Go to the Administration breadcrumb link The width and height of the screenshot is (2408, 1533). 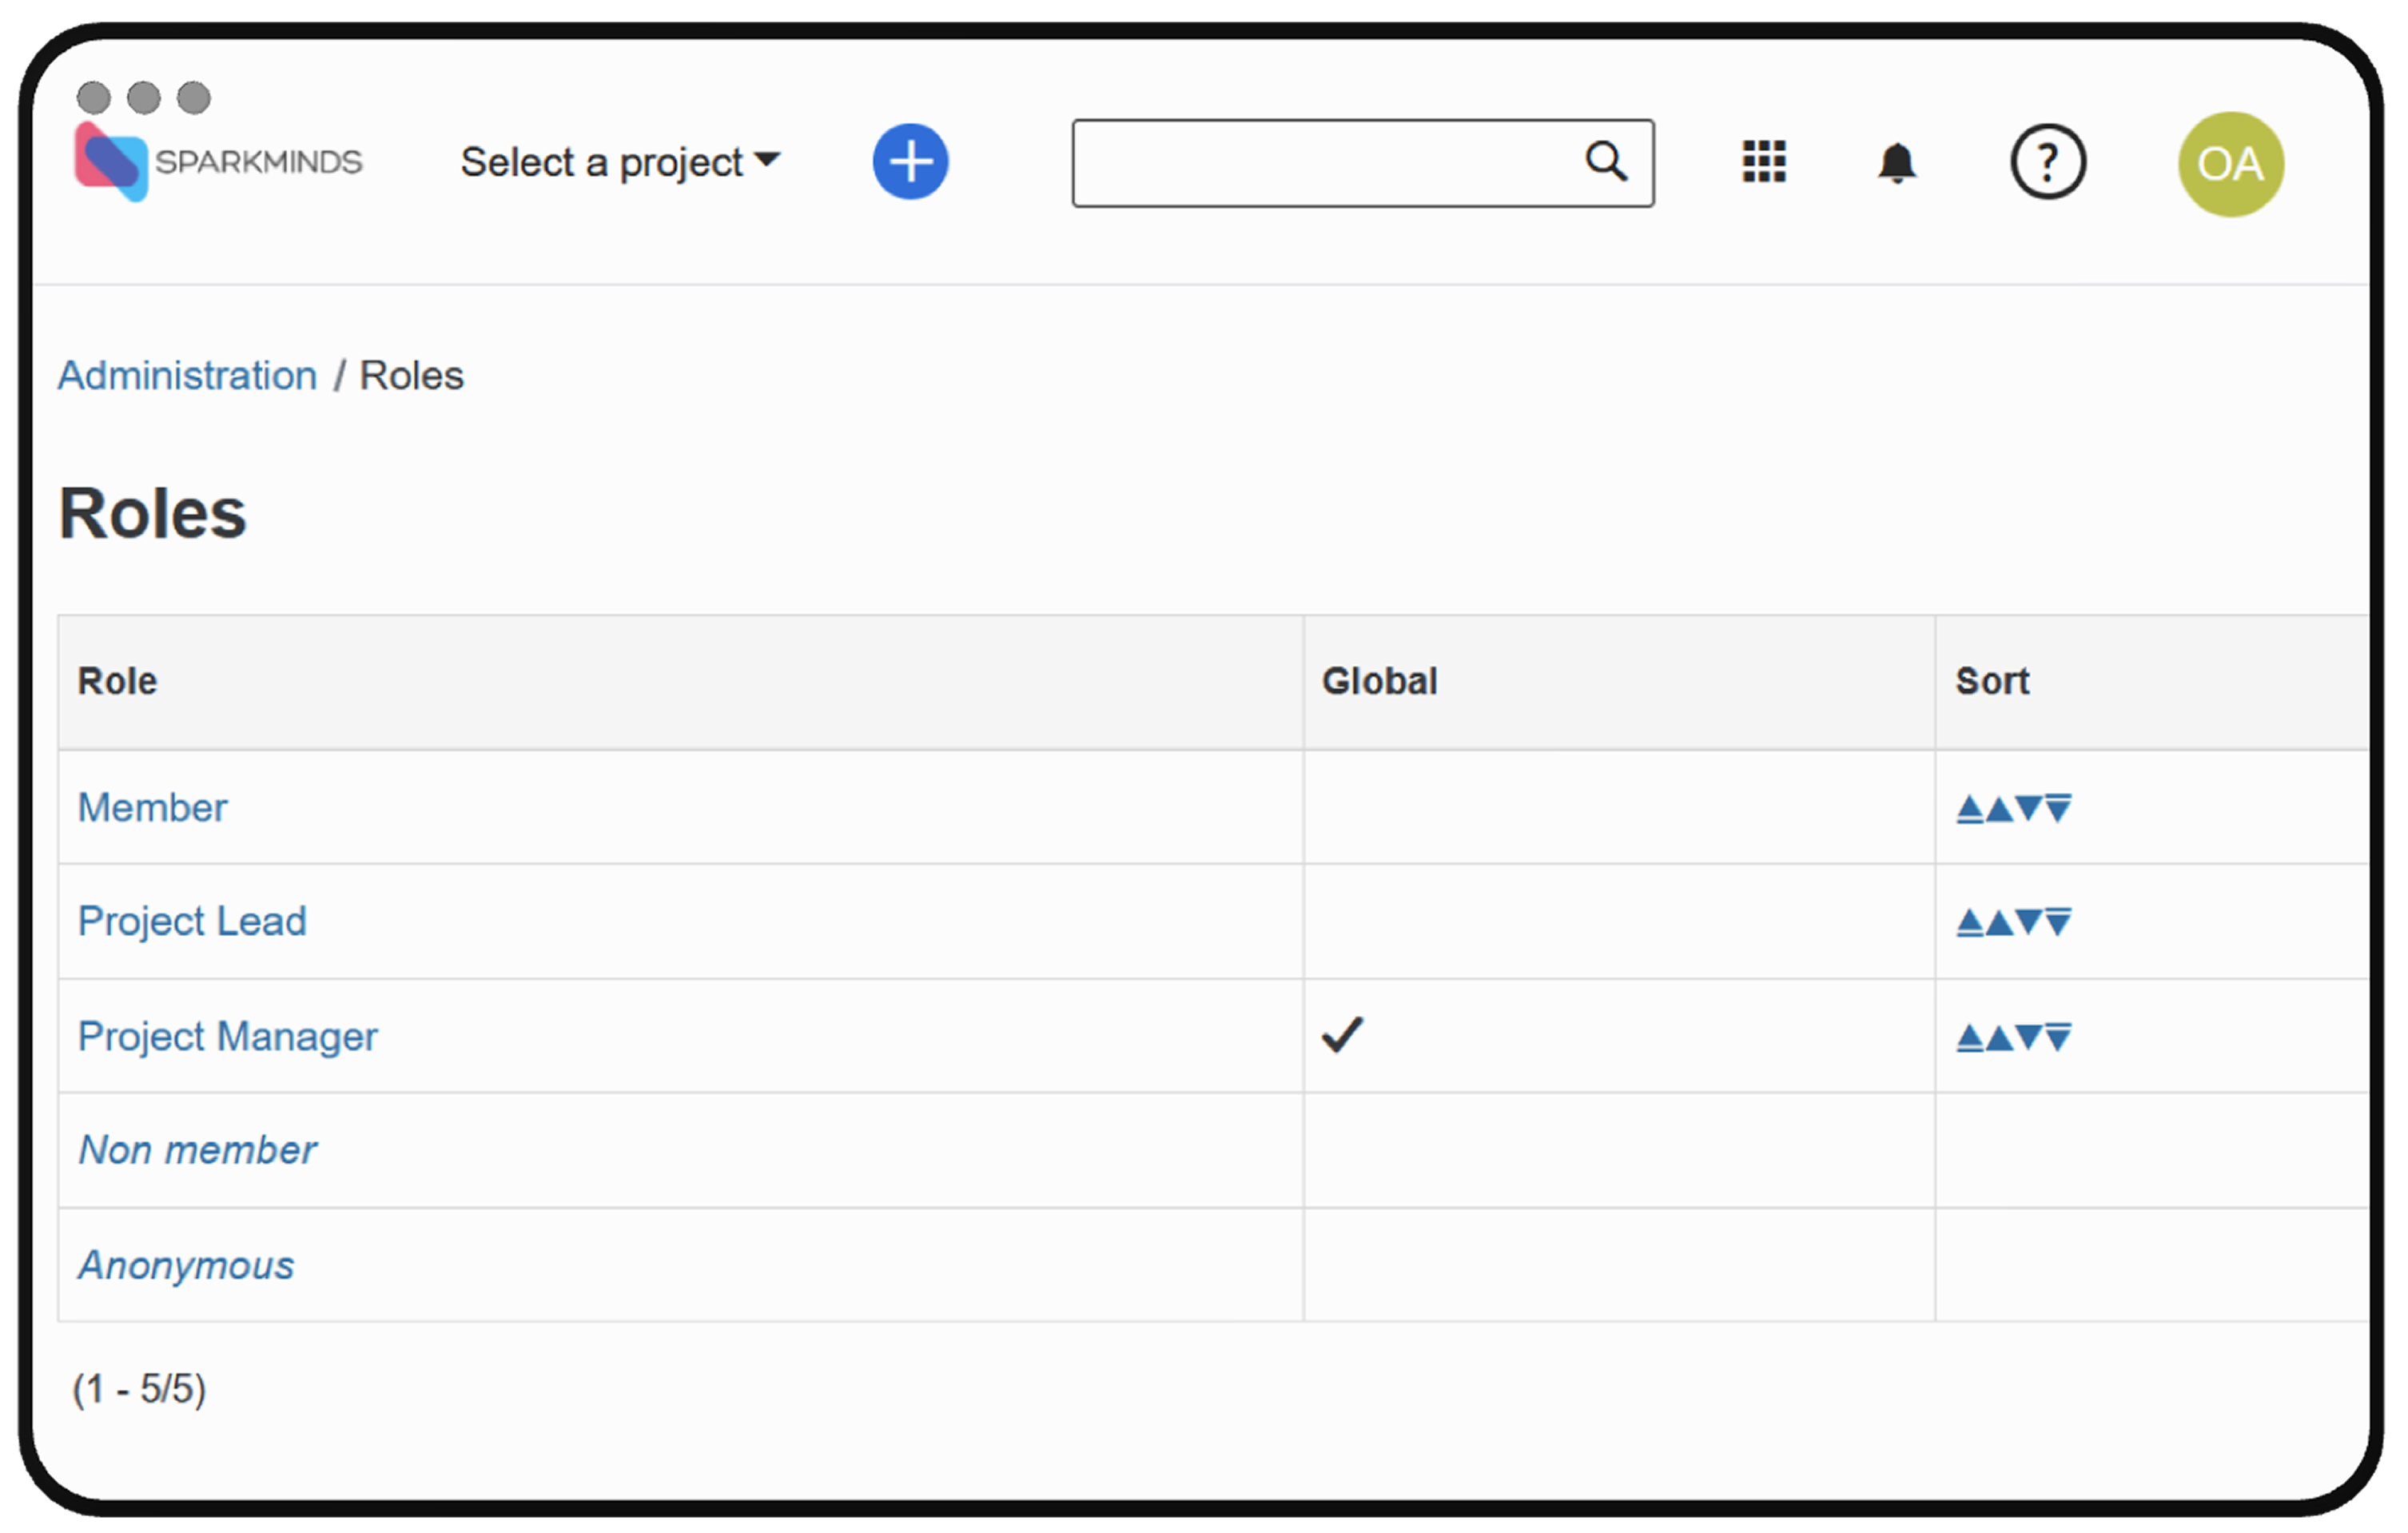(x=187, y=376)
